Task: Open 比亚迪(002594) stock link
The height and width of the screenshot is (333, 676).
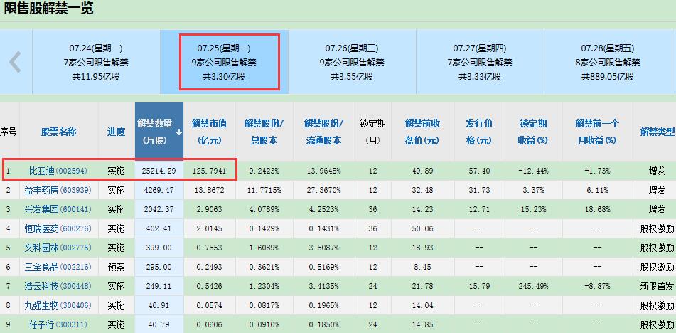Action: [58, 171]
